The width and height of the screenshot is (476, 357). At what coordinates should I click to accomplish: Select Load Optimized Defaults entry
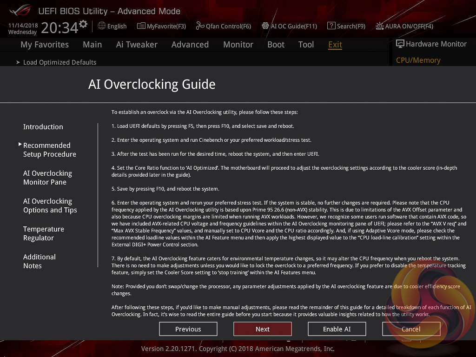[60, 62]
